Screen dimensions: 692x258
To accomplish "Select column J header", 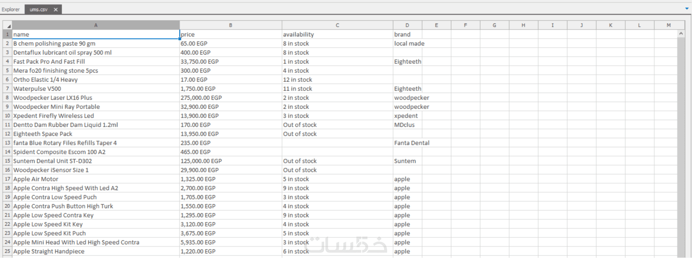I will [x=581, y=25].
